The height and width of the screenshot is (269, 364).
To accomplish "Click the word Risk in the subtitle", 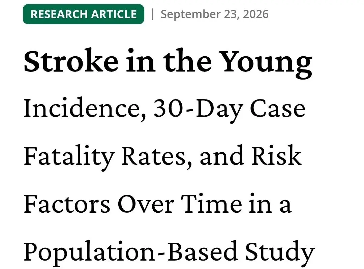I will pyautogui.click(x=276, y=155).
